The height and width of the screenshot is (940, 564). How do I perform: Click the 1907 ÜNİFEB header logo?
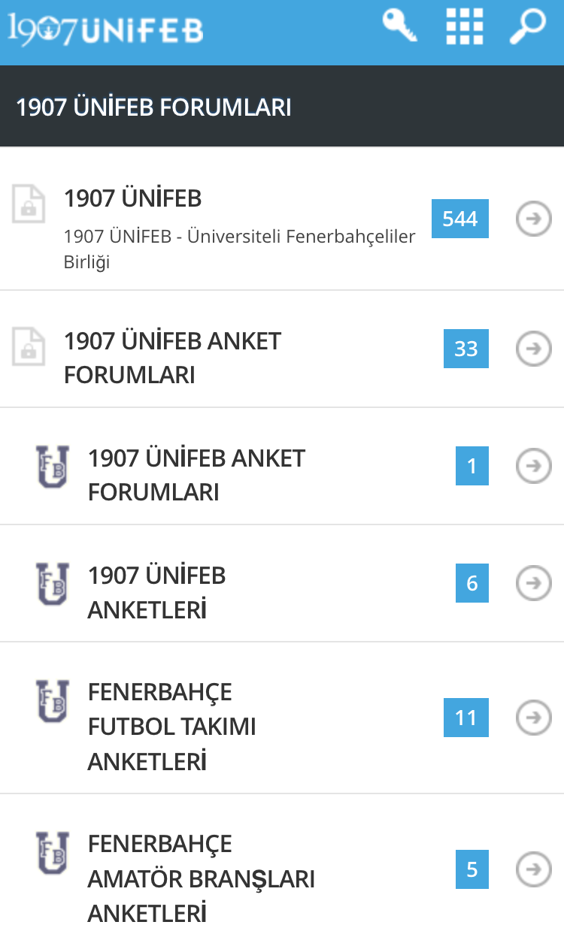point(106,29)
